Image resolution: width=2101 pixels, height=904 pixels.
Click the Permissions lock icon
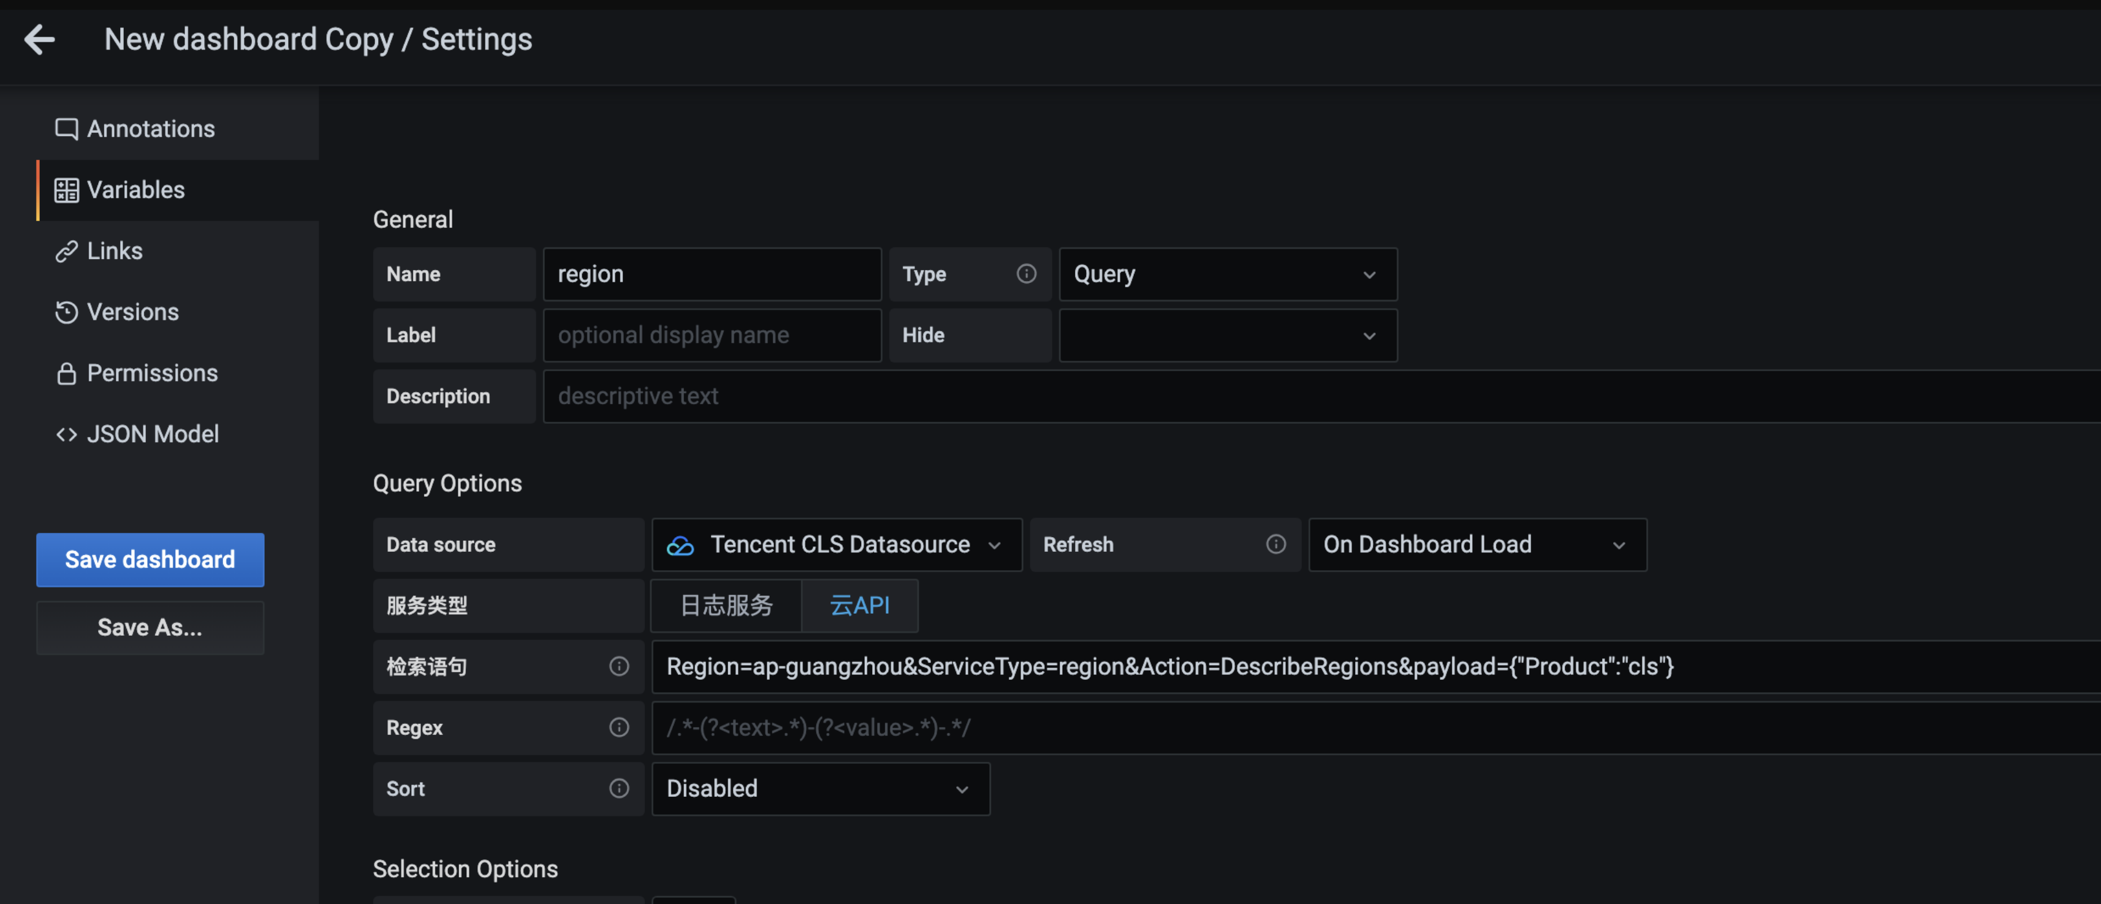point(66,374)
